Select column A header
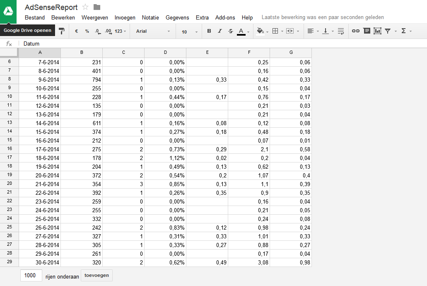 click(40, 52)
